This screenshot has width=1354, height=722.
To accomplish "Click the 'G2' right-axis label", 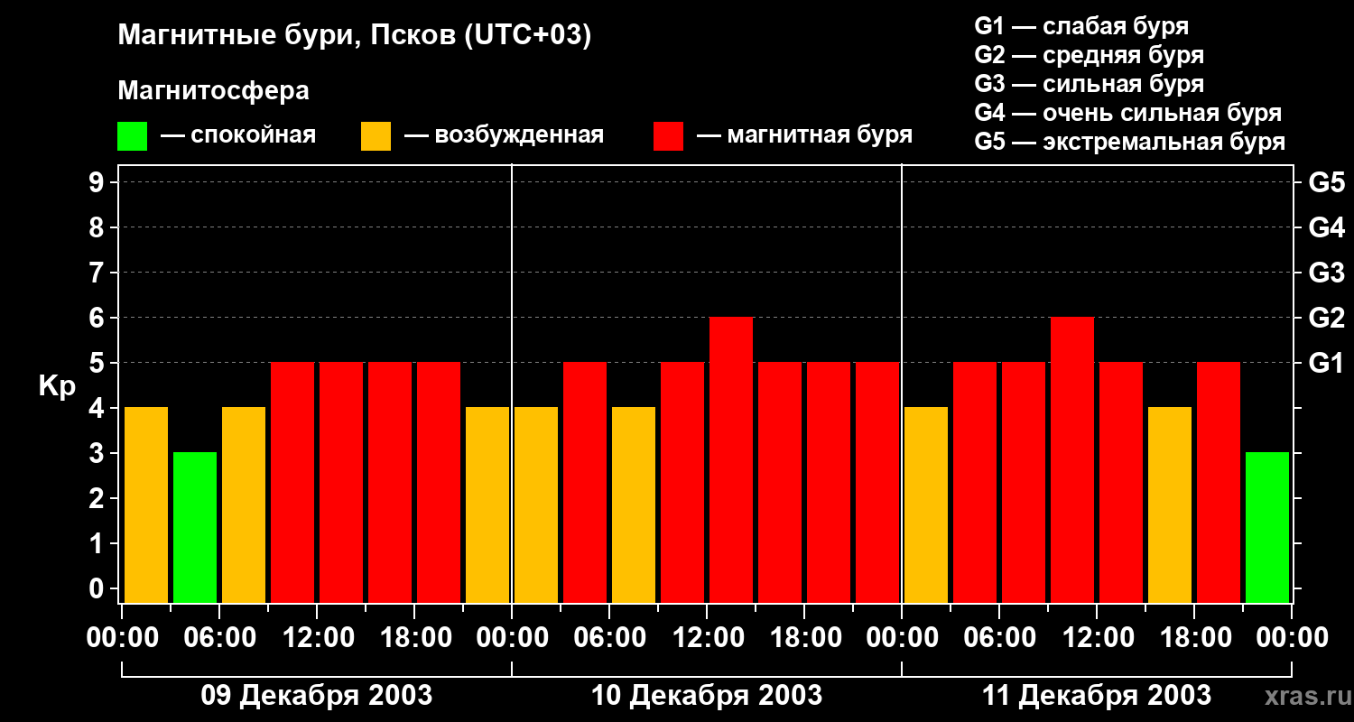I will coord(1327,318).
